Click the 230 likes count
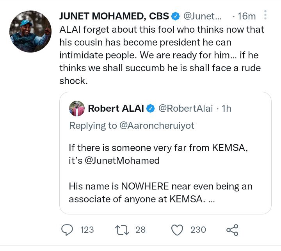Screen dimensions: 281x251 click(198, 230)
